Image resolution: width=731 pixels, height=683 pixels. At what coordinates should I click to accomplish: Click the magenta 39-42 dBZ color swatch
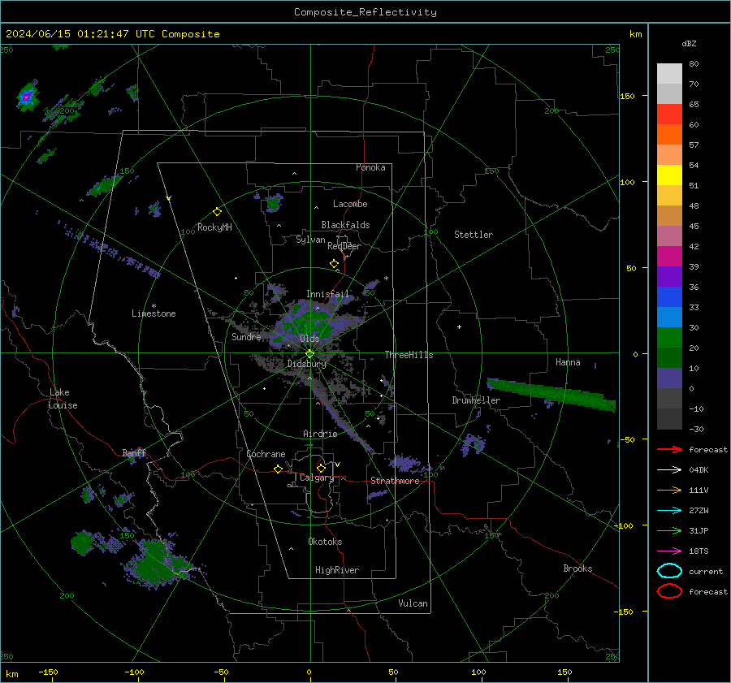669,257
